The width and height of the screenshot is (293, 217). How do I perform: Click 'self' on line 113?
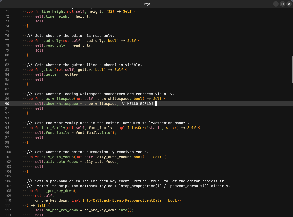[x=39, y=215]
